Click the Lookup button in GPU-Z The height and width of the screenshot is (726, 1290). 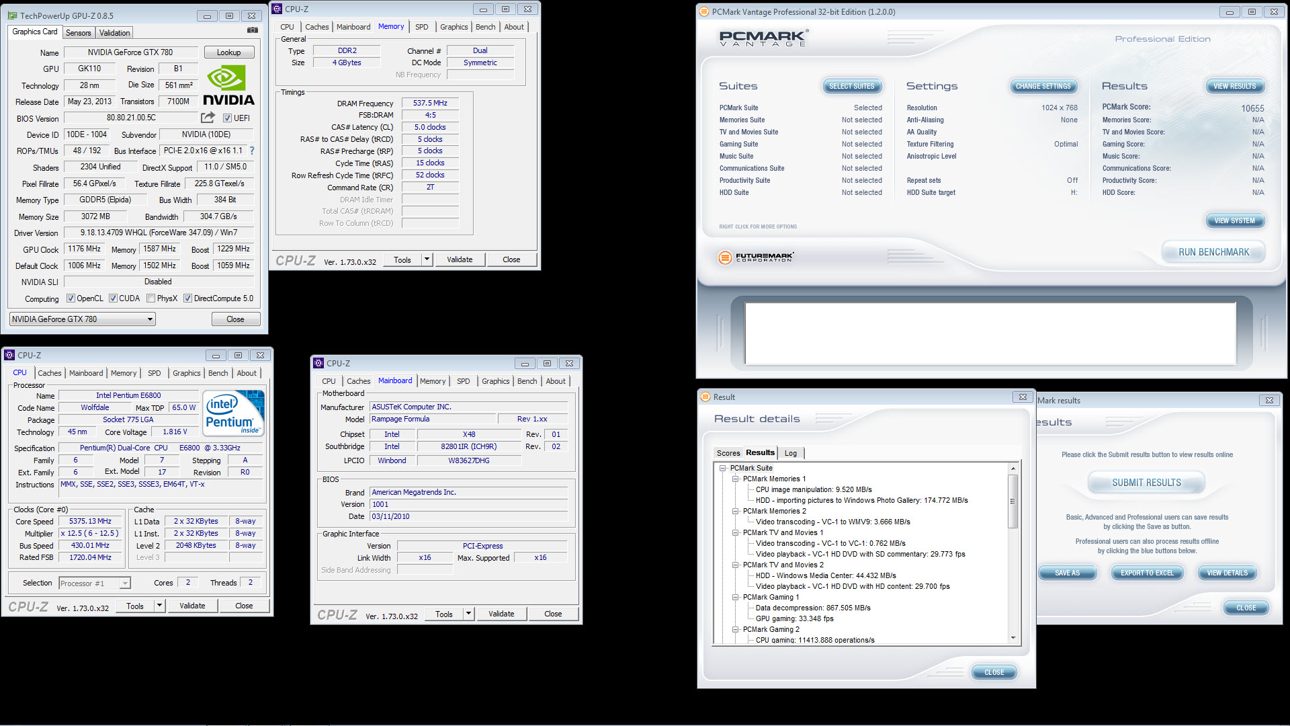pyautogui.click(x=228, y=52)
